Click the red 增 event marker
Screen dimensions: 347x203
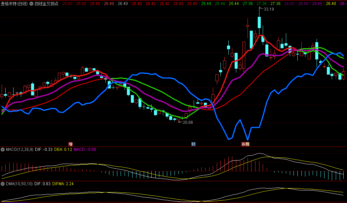coord(70,144)
